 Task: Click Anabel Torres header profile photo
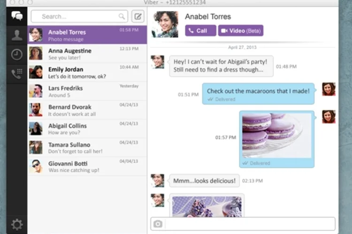165,24
